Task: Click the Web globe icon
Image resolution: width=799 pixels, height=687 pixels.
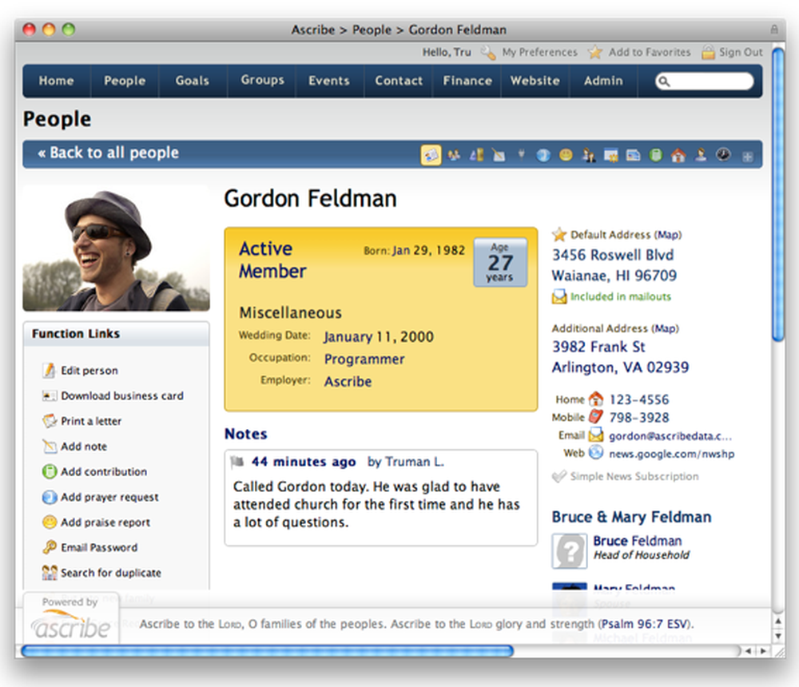Action: (x=596, y=453)
